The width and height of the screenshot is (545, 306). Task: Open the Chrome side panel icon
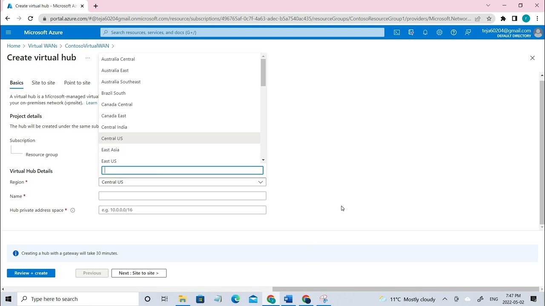[x=514, y=18]
